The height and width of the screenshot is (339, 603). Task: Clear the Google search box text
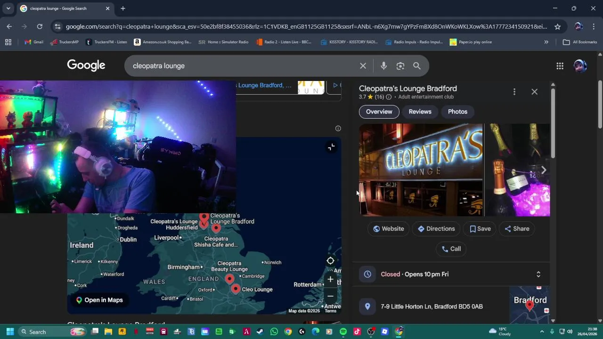coord(363,66)
